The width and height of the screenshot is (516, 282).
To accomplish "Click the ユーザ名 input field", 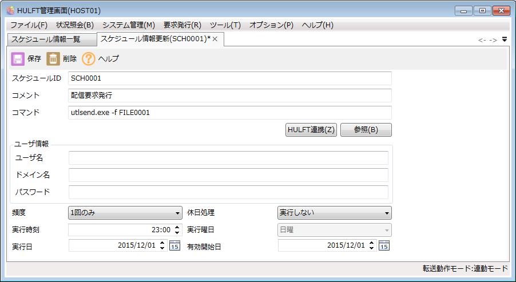I will (228, 158).
